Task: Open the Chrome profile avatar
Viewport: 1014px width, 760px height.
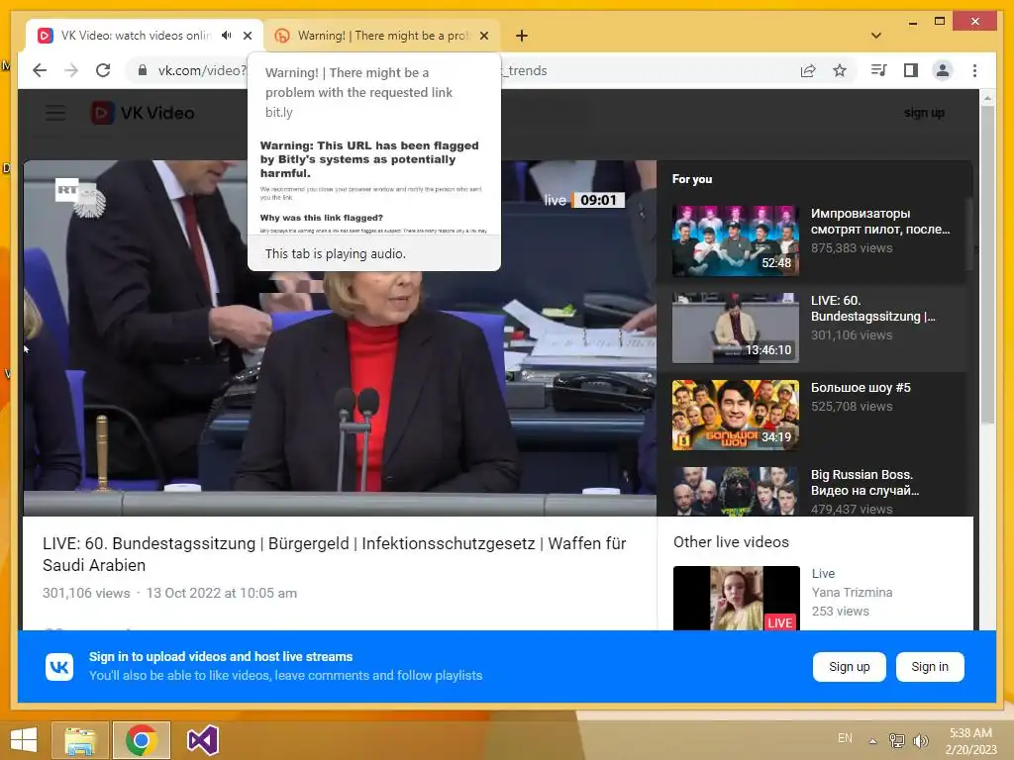Action: (943, 70)
